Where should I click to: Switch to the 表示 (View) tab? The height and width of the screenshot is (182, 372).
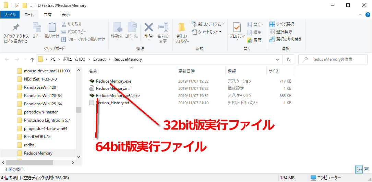point(66,15)
